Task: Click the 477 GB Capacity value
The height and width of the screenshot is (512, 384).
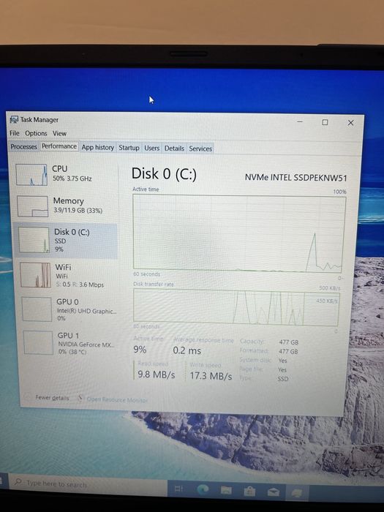Action: click(x=288, y=342)
